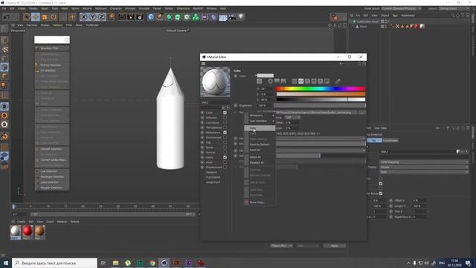Screen dimensions: 476x268
Task: Choose Deselect All in the context menu
Action: 257,162
